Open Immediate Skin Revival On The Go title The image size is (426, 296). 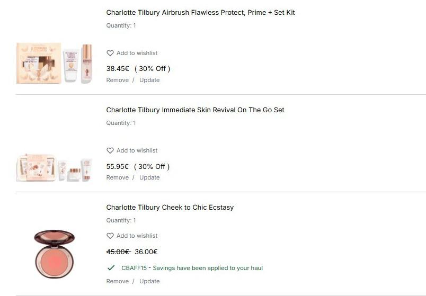[x=195, y=110]
